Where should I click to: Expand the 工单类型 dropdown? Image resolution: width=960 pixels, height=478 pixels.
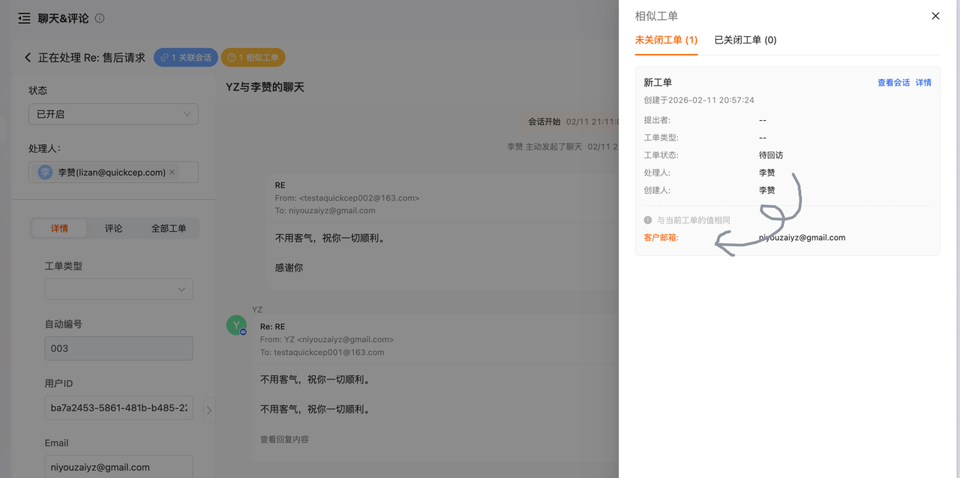(x=118, y=289)
